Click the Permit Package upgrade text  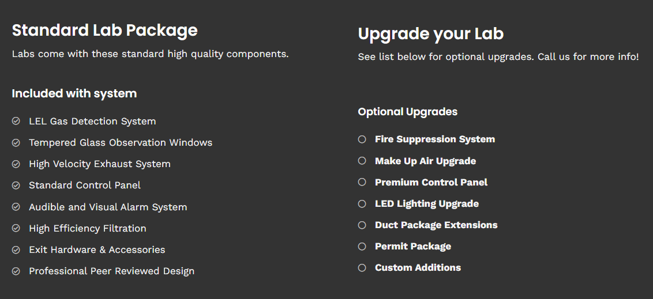click(412, 247)
